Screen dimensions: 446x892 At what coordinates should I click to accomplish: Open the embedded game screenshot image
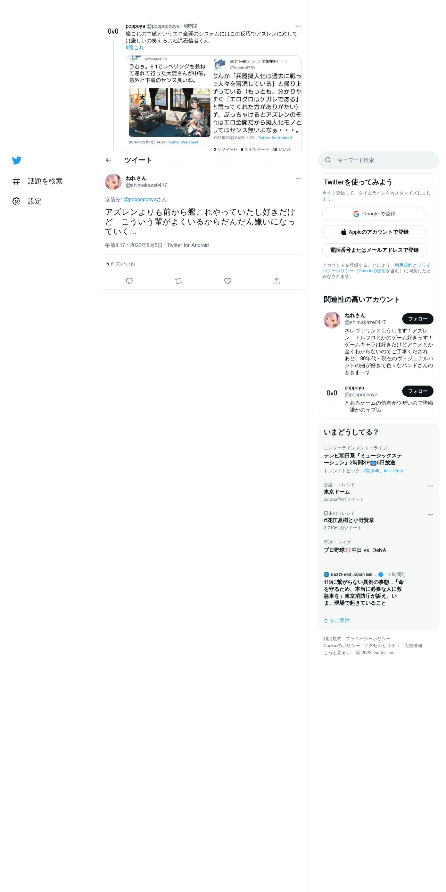click(170, 112)
